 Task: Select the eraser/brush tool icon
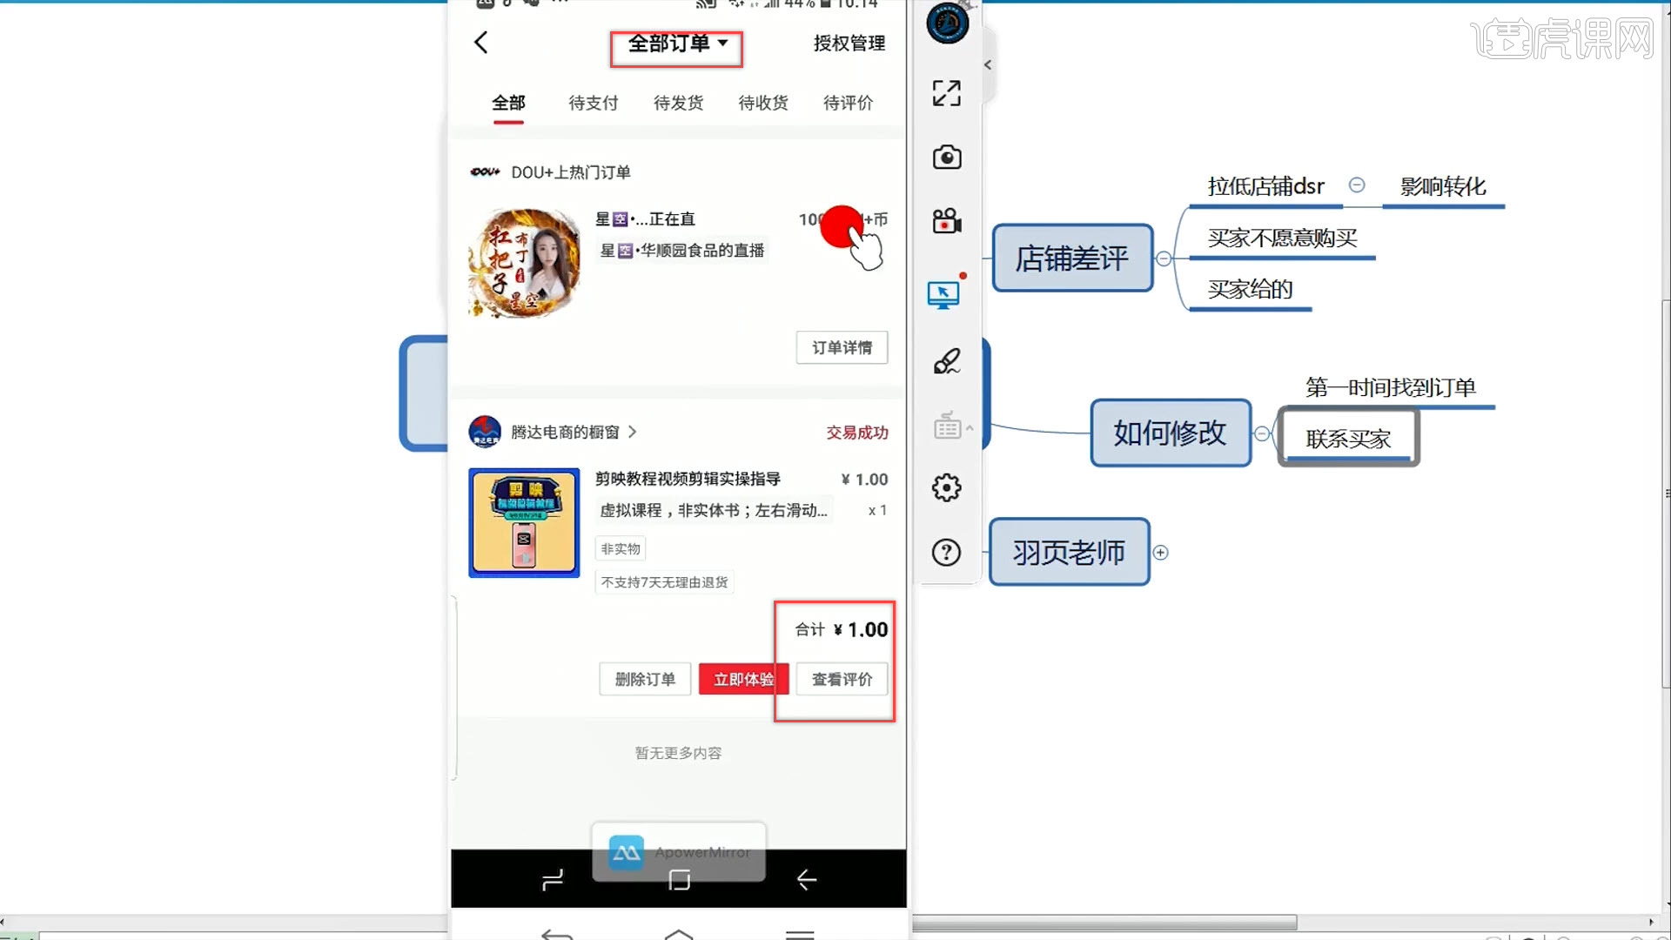(x=947, y=361)
